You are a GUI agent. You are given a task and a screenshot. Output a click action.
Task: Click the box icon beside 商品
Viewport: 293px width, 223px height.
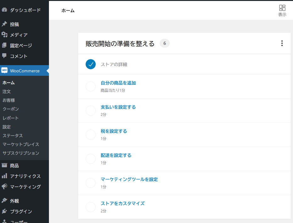[x=4, y=165]
